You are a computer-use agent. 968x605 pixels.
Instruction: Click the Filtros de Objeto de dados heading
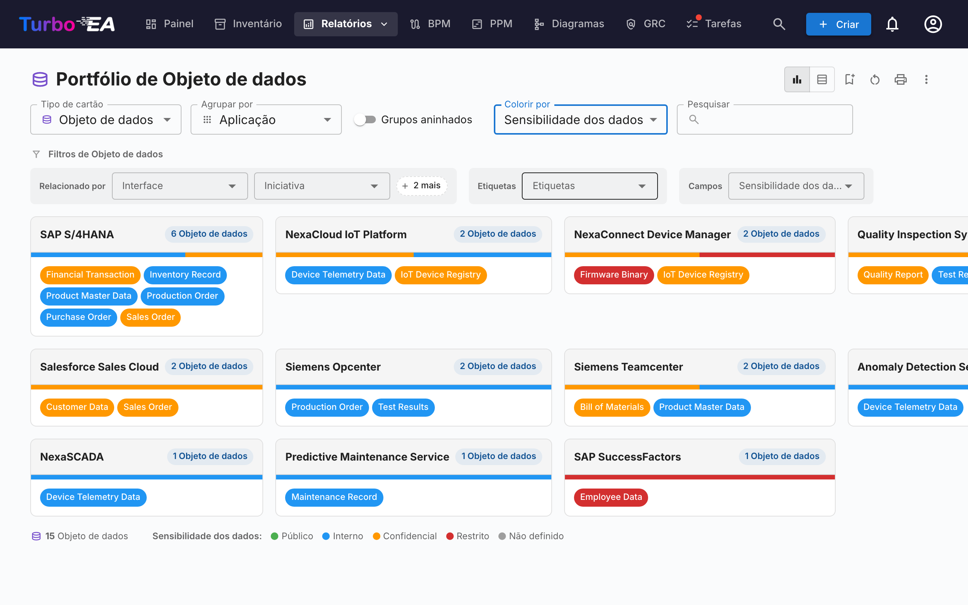tap(105, 154)
